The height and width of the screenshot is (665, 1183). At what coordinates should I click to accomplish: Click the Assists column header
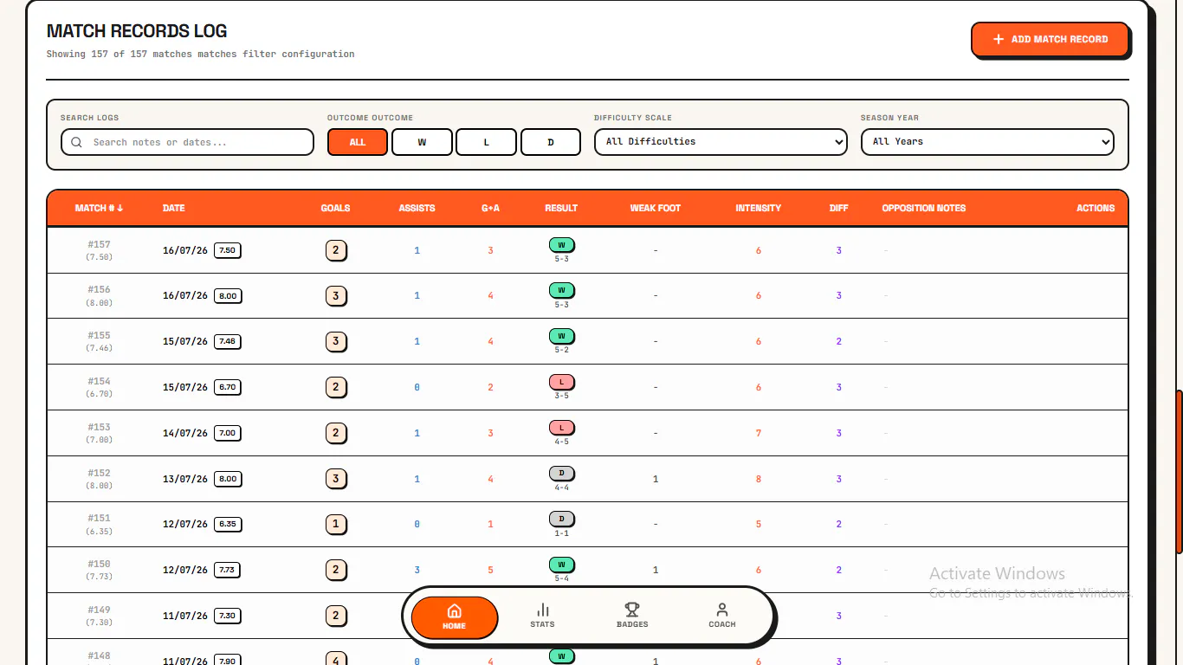417,208
